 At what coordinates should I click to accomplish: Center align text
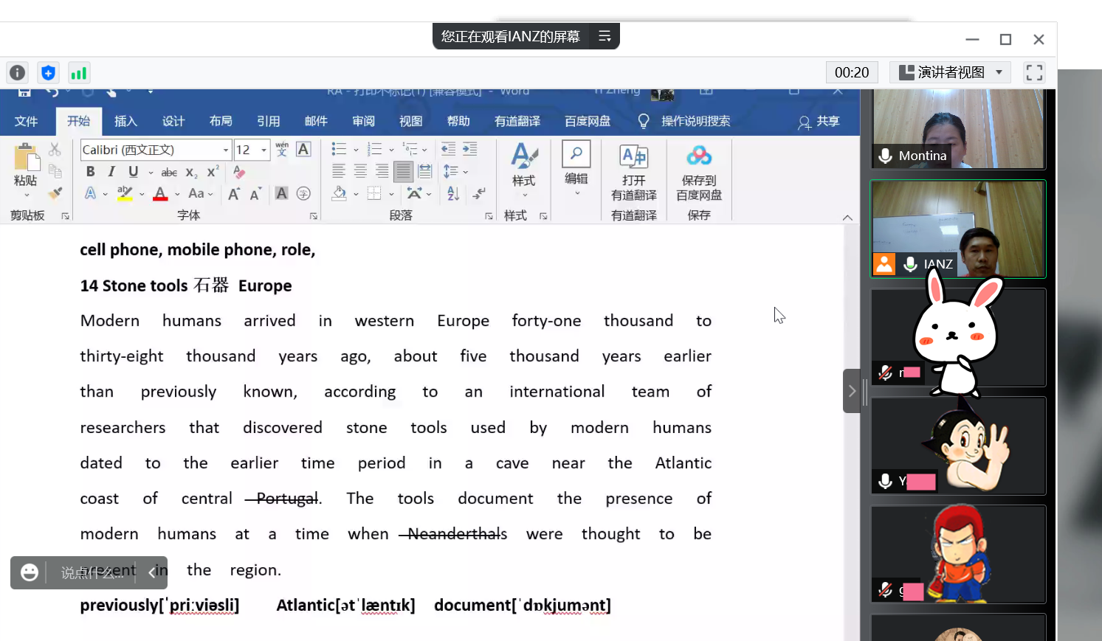[x=360, y=171]
